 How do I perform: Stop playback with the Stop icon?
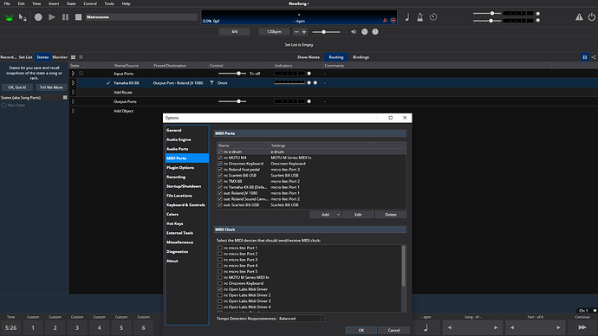(78, 17)
